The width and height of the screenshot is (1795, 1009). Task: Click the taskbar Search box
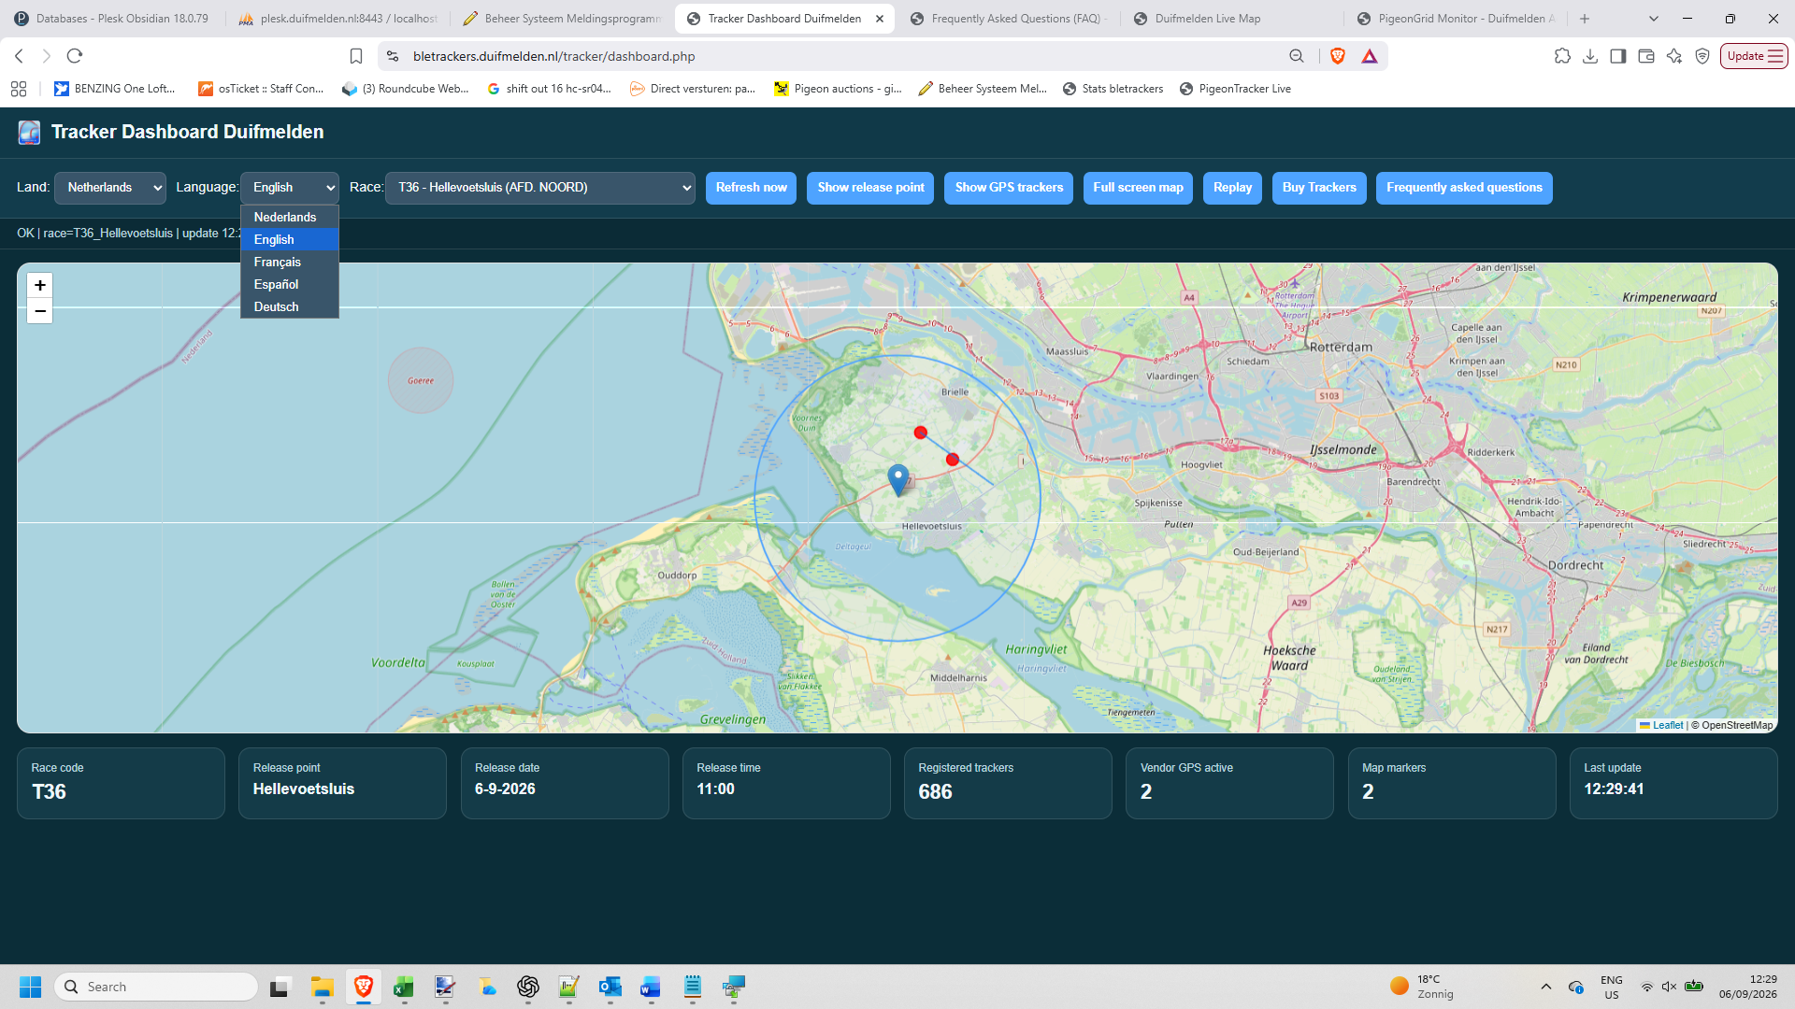[155, 987]
